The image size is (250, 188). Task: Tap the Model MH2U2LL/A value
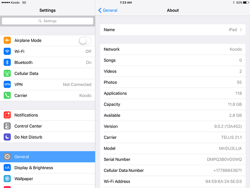click(230, 149)
